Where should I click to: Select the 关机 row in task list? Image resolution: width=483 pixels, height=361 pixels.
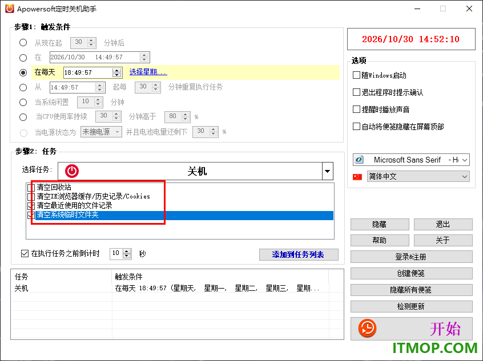177,289
